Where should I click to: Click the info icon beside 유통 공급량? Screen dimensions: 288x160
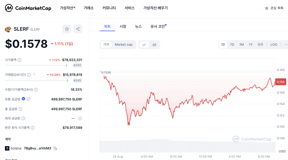coord(29,99)
